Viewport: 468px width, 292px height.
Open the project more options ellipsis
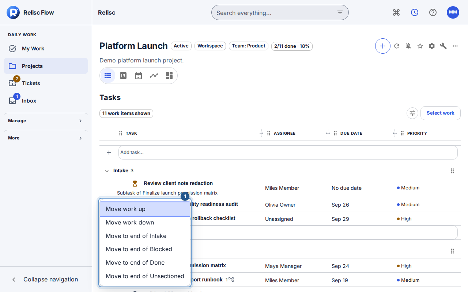coord(455,46)
